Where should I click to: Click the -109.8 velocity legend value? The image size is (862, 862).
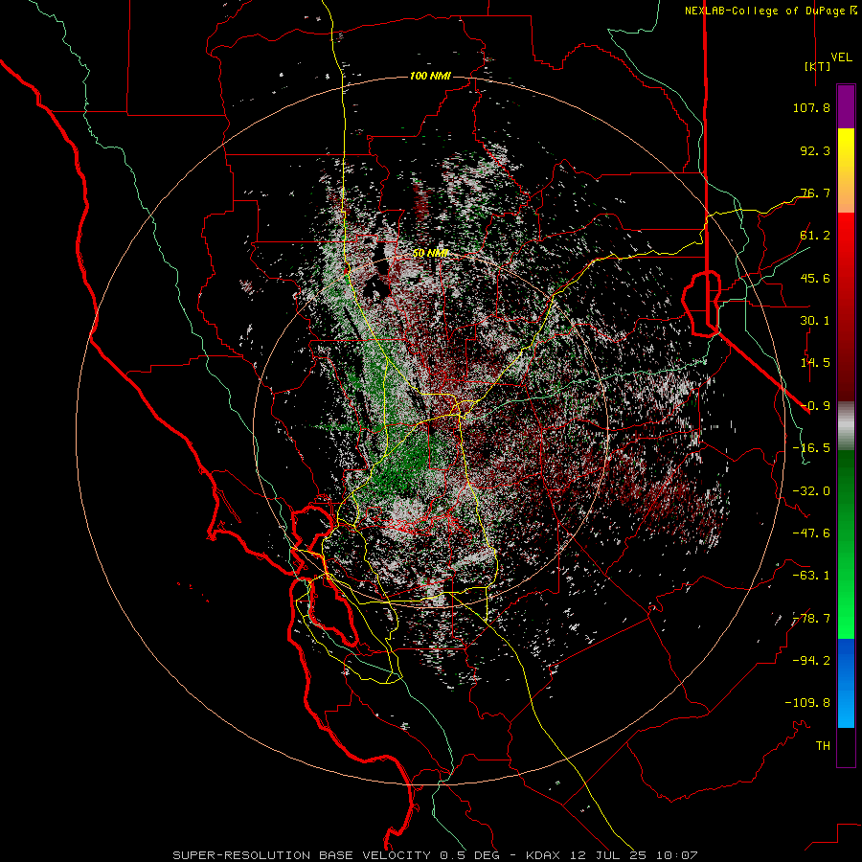click(807, 703)
